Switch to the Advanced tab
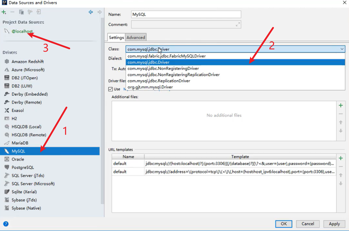349x231 pixels. pyautogui.click(x=136, y=37)
